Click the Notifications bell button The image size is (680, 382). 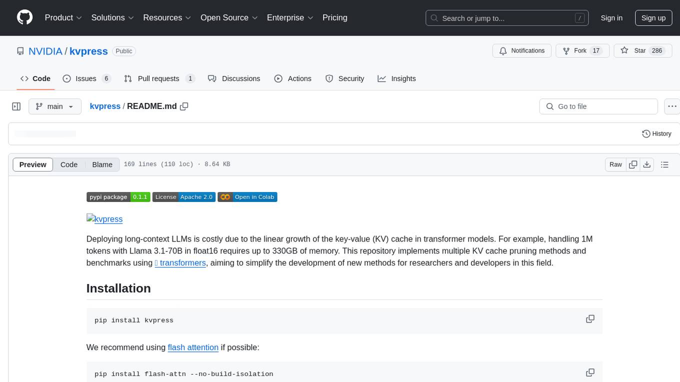pyautogui.click(x=522, y=51)
